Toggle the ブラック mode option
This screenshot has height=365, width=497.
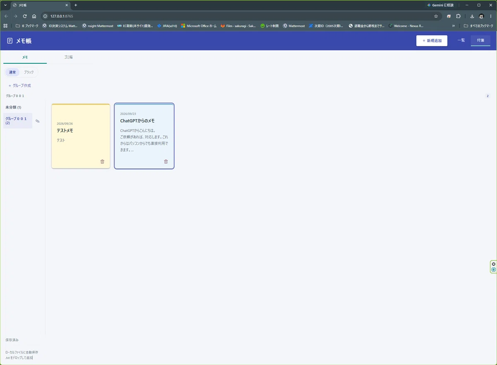29,72
